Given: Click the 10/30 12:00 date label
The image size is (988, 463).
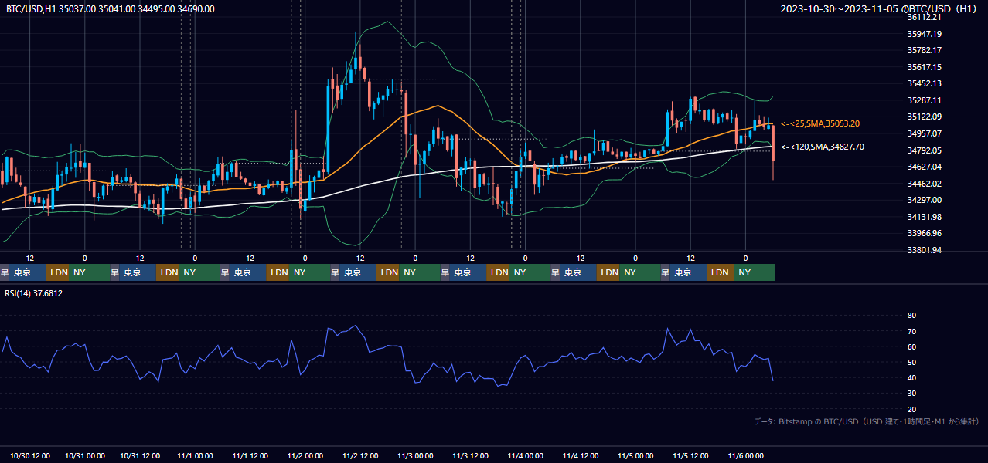Looking at the screenshot, I should (x=30, y=455).
